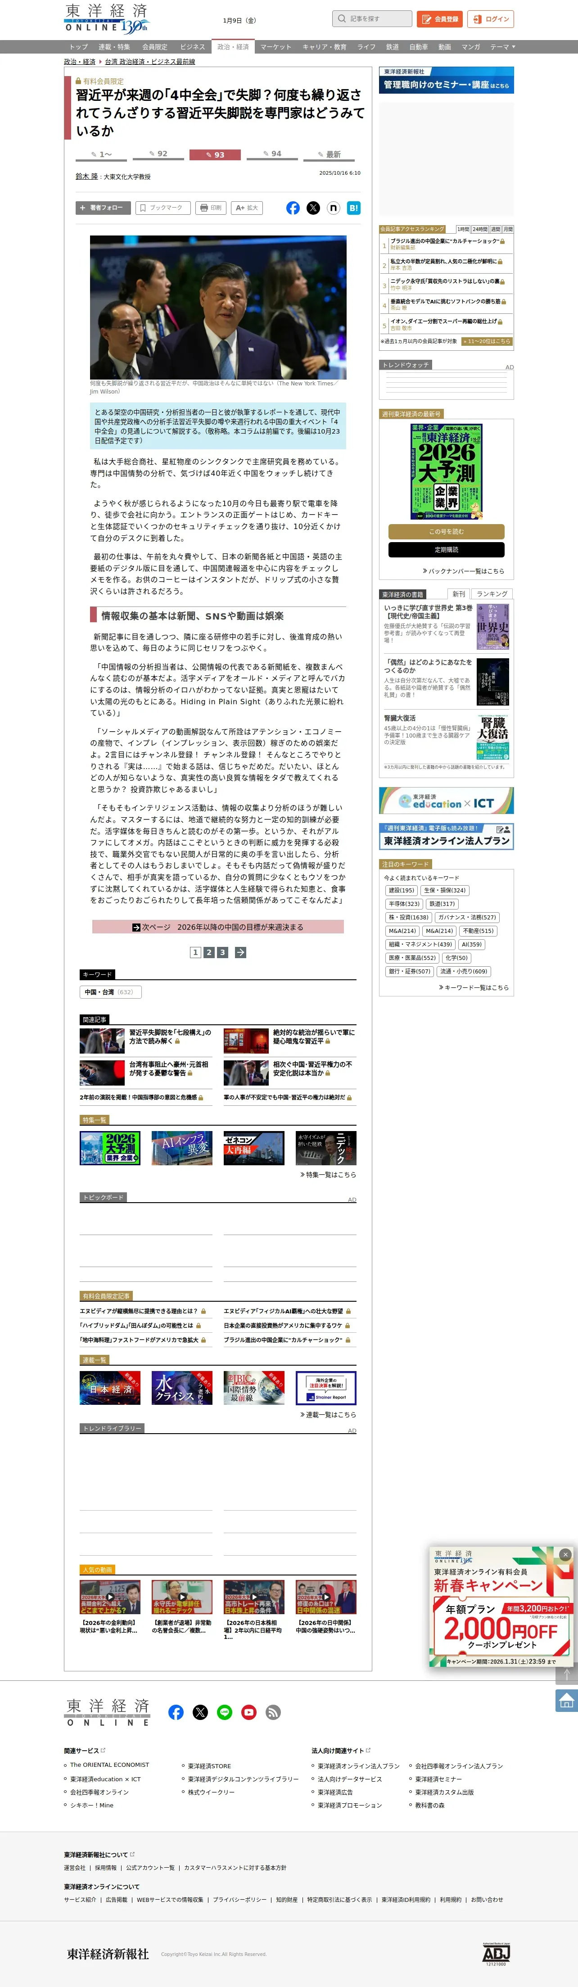The image size is (578, 1987).
Task: Click the この号を読む button
Action: pyautogui.click(x=446, y=531)
